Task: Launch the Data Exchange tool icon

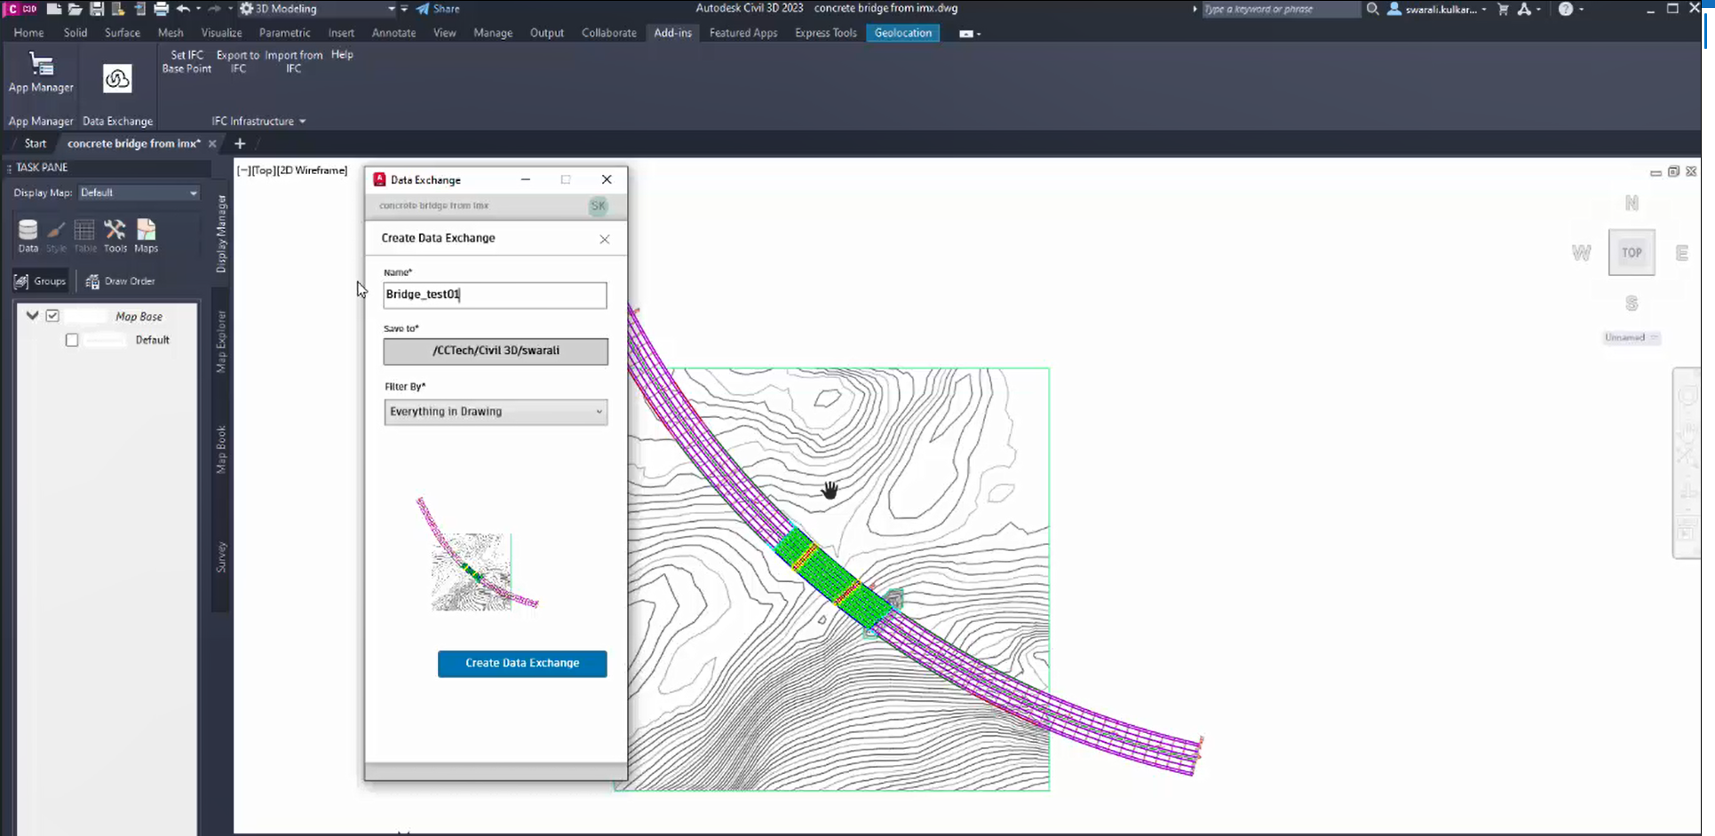Action: (x=117, y=79)
